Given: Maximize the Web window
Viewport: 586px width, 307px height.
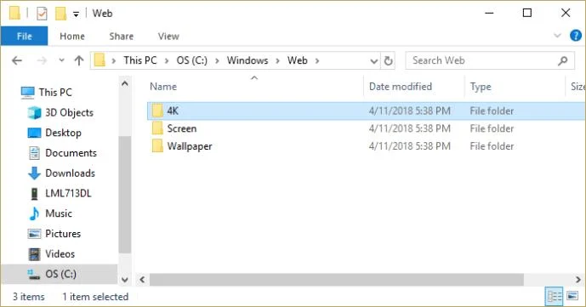Looking at the screenshot, I should tap(527, 13).
